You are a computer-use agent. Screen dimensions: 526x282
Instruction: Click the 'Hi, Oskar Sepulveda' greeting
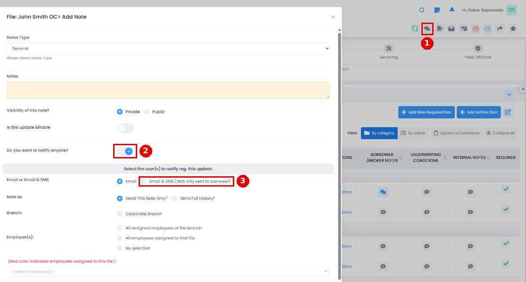pyautogui.click(x=482, y=10)
